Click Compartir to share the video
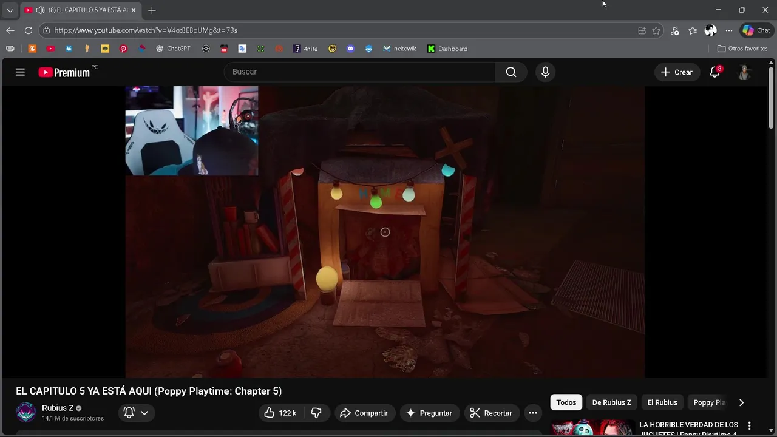 364,413
